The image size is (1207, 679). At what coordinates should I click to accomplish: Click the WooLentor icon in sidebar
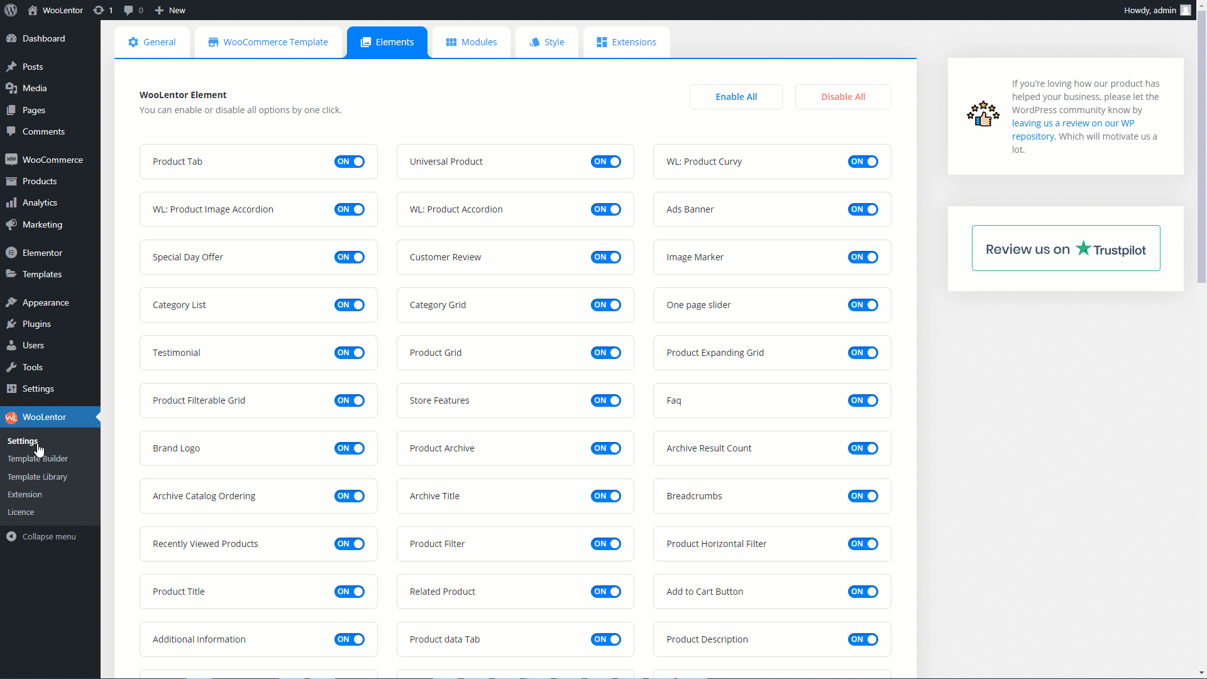(11, 416)
